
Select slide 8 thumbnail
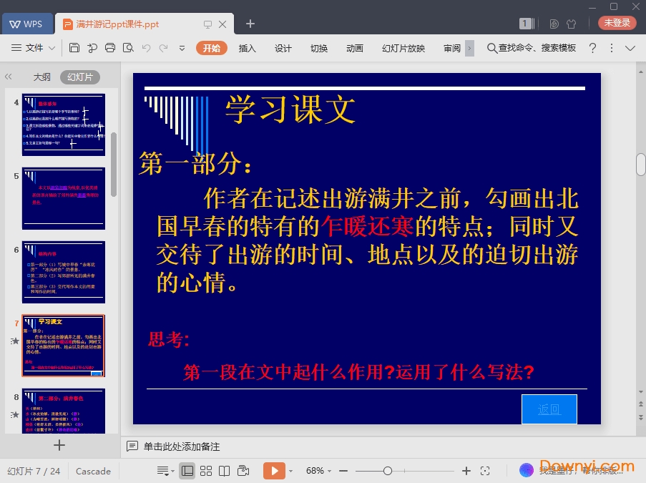pyautogui.click(x=64, y=411)
